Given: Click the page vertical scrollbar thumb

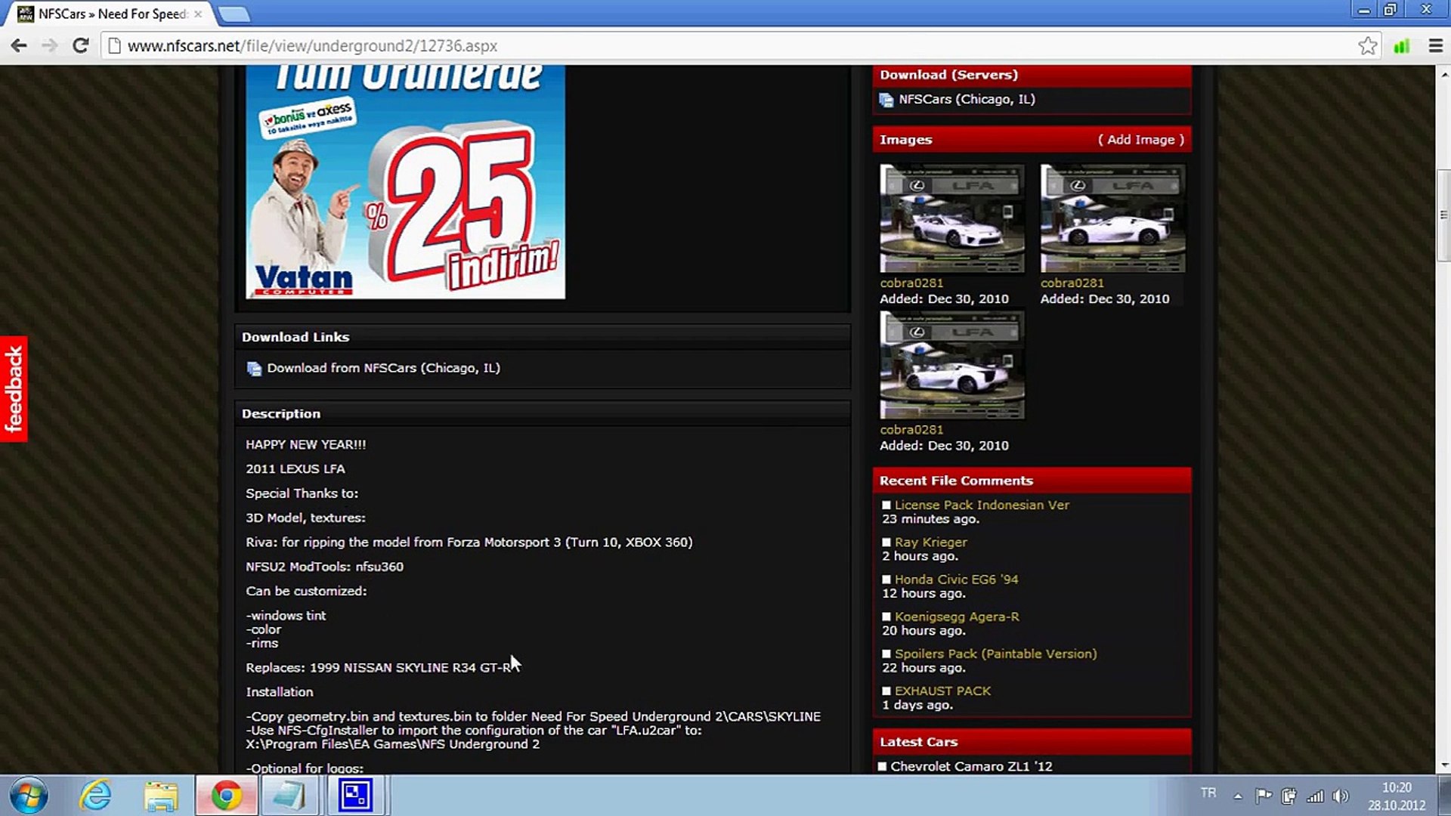Looking at the screenshot, I should [1443, 215].
